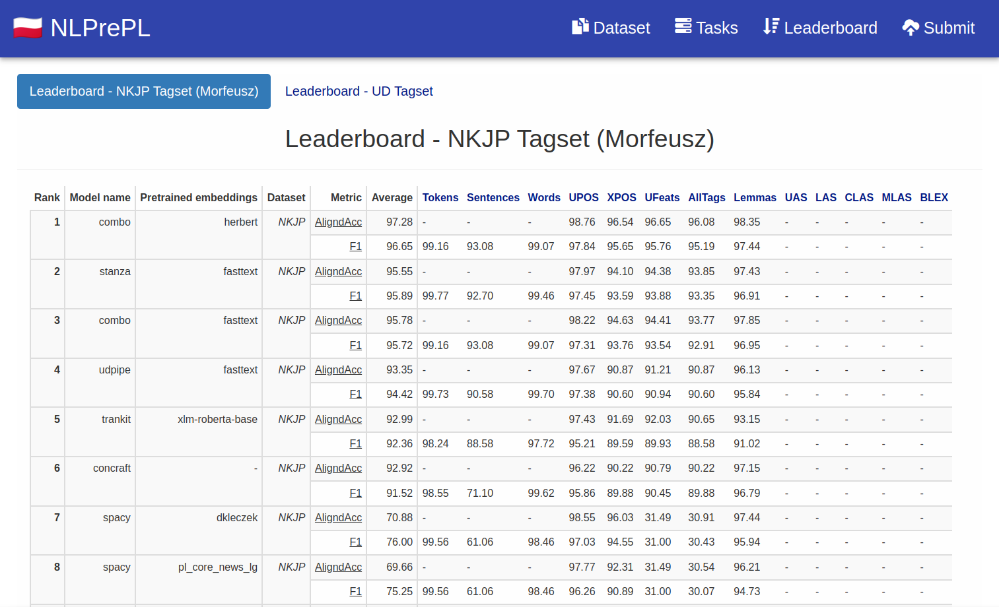Open the XPOS column header link
Viewport: 999px width, 607px height.
tap(621, 197)
